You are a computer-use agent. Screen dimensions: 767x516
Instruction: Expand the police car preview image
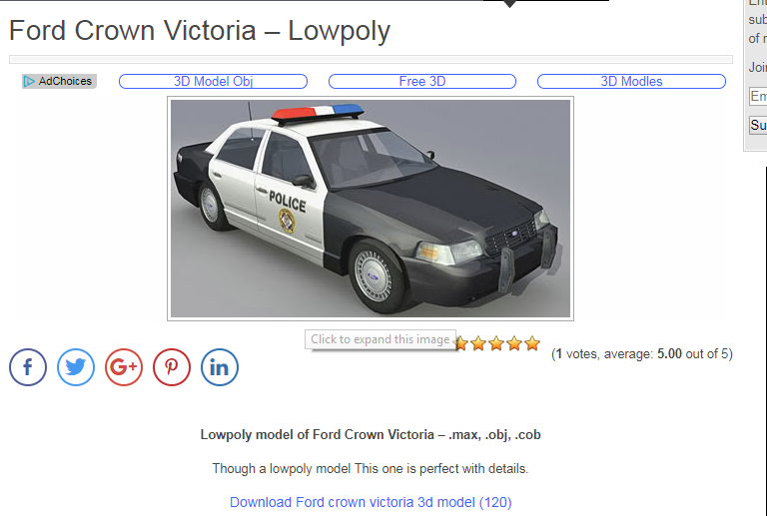tap(371, 209)
